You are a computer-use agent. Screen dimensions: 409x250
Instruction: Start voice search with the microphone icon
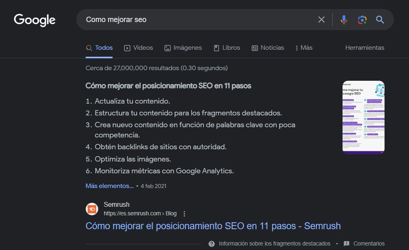tap(344, 20)
